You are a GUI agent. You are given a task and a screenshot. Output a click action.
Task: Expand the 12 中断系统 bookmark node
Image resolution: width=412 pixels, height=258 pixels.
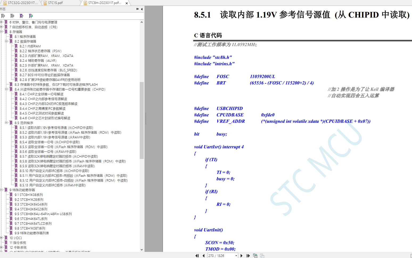pos(1,247)
